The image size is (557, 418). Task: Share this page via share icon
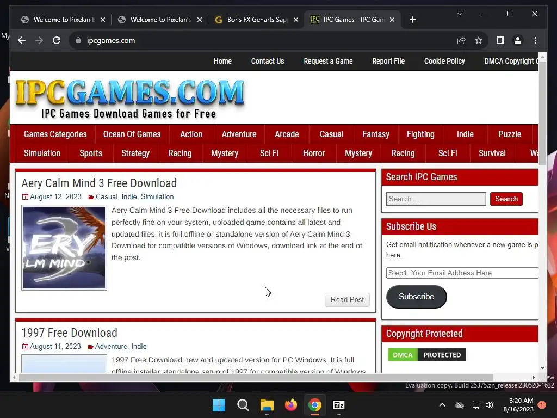(x=461, y=40)
